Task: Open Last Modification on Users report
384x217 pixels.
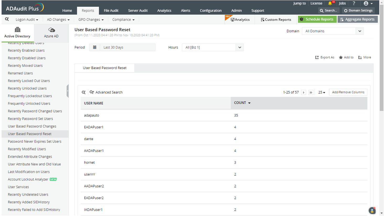Action: pos(29,172)
